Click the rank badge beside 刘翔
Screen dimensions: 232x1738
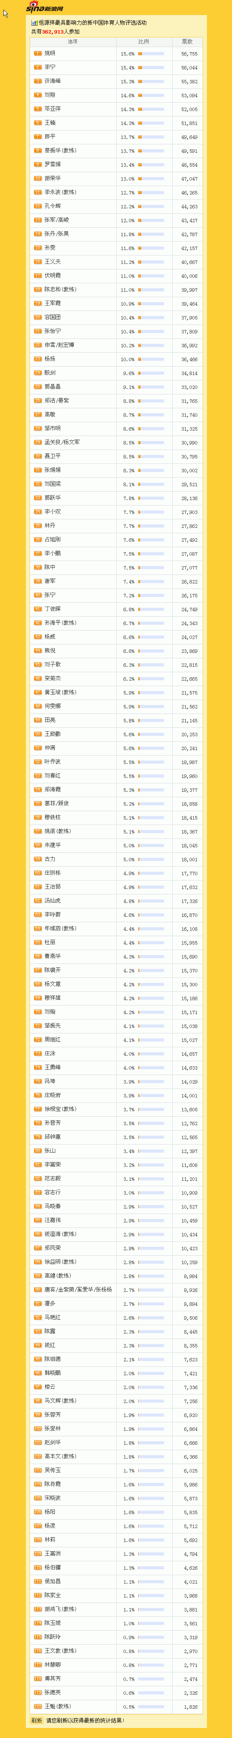38,95
